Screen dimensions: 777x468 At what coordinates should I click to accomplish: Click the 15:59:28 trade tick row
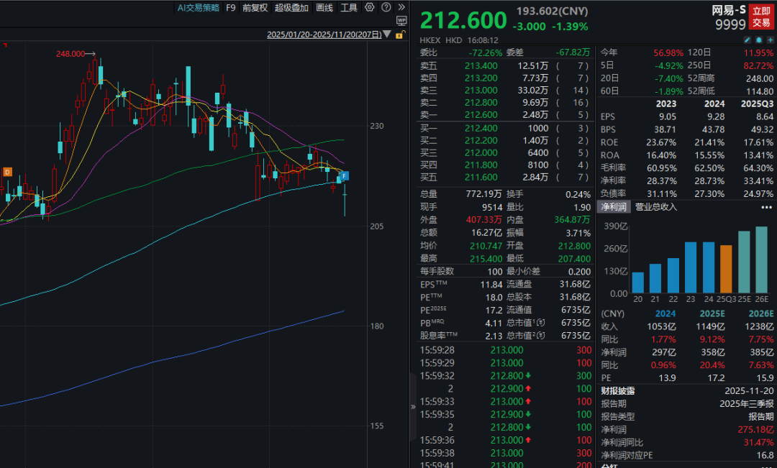506,350
